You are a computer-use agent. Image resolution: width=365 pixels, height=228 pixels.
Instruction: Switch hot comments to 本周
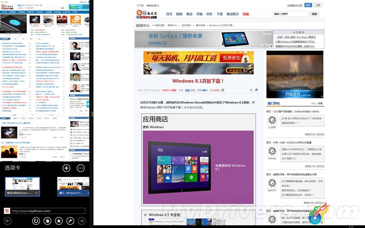pyautogui.click(x=320, y=104)
